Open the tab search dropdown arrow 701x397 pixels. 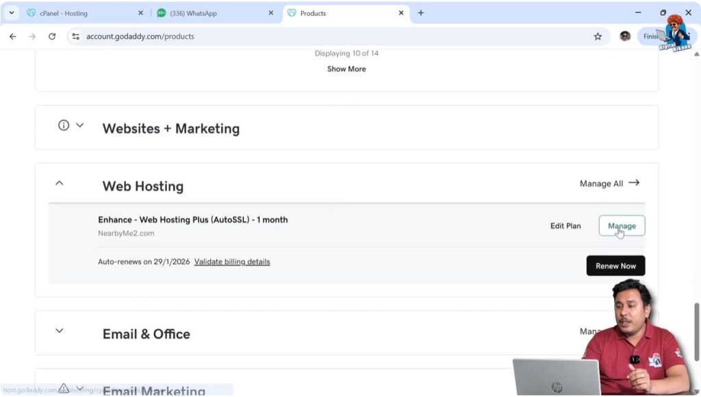click(12, 13)
